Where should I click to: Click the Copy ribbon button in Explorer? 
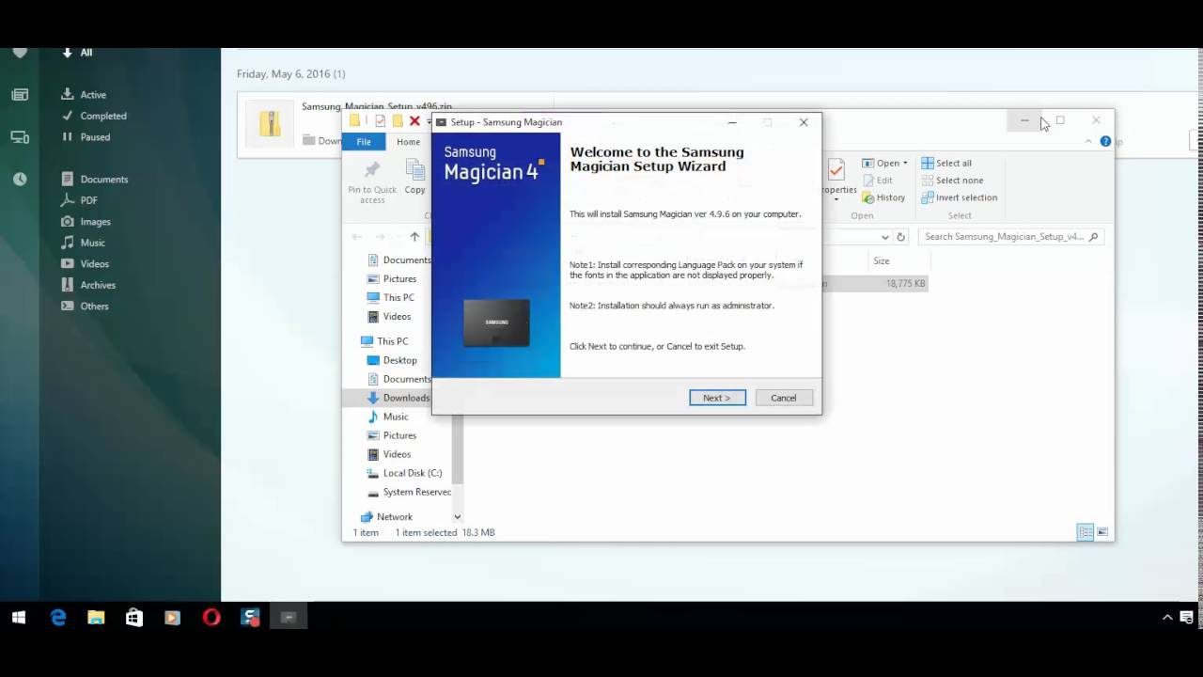(414, 177)
